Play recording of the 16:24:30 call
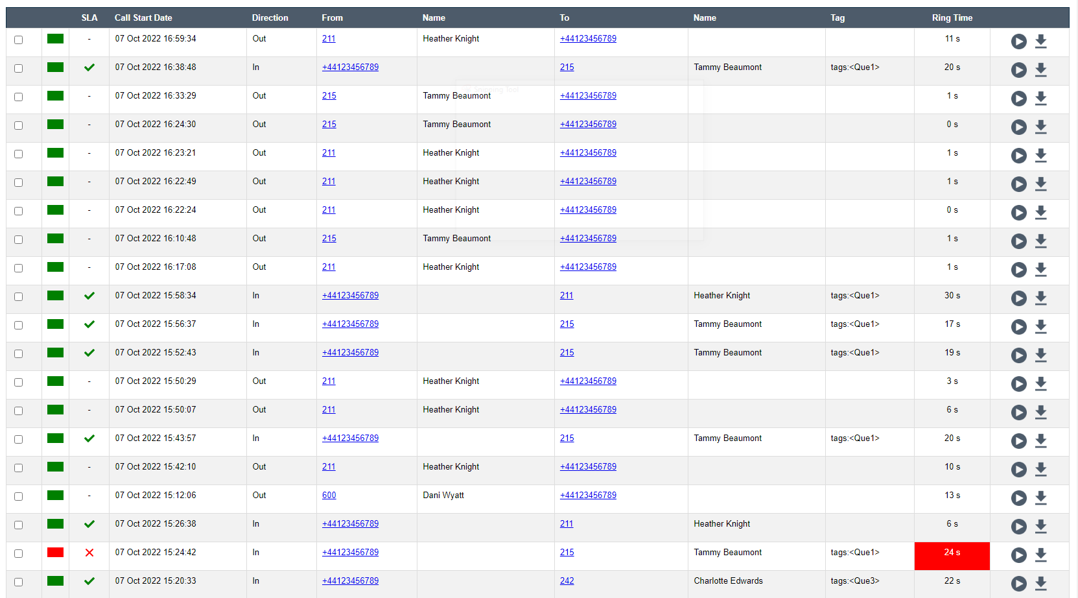Screen dimensions: 1078x598 coord(1018,127)
